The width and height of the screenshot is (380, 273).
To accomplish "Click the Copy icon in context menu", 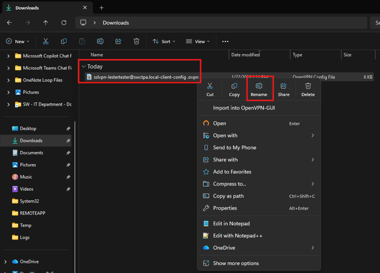I will (234, 86).
